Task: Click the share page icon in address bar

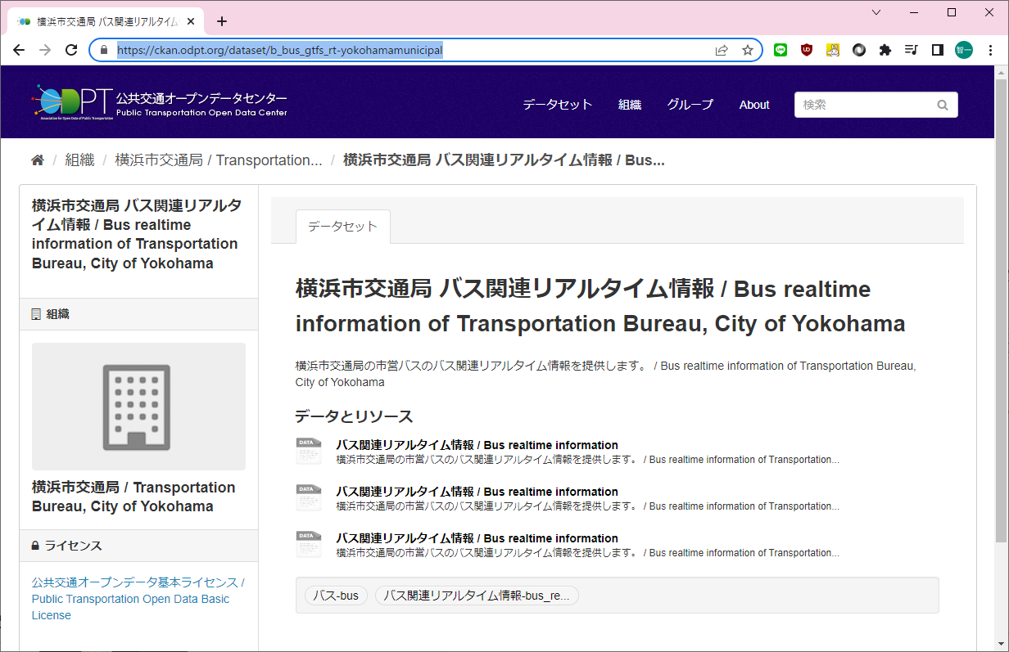Action: (722, 50)
